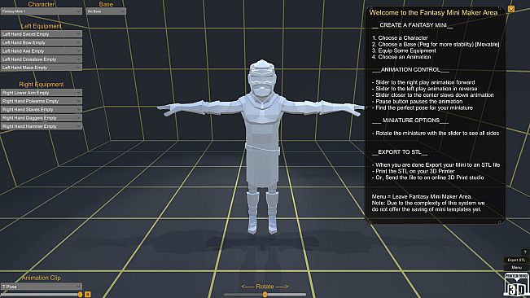Click the '3. Equip Some Equipment' line

click(404, 50)
